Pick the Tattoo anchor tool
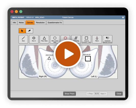Screen dimensions: 136x108 point(97,39)
